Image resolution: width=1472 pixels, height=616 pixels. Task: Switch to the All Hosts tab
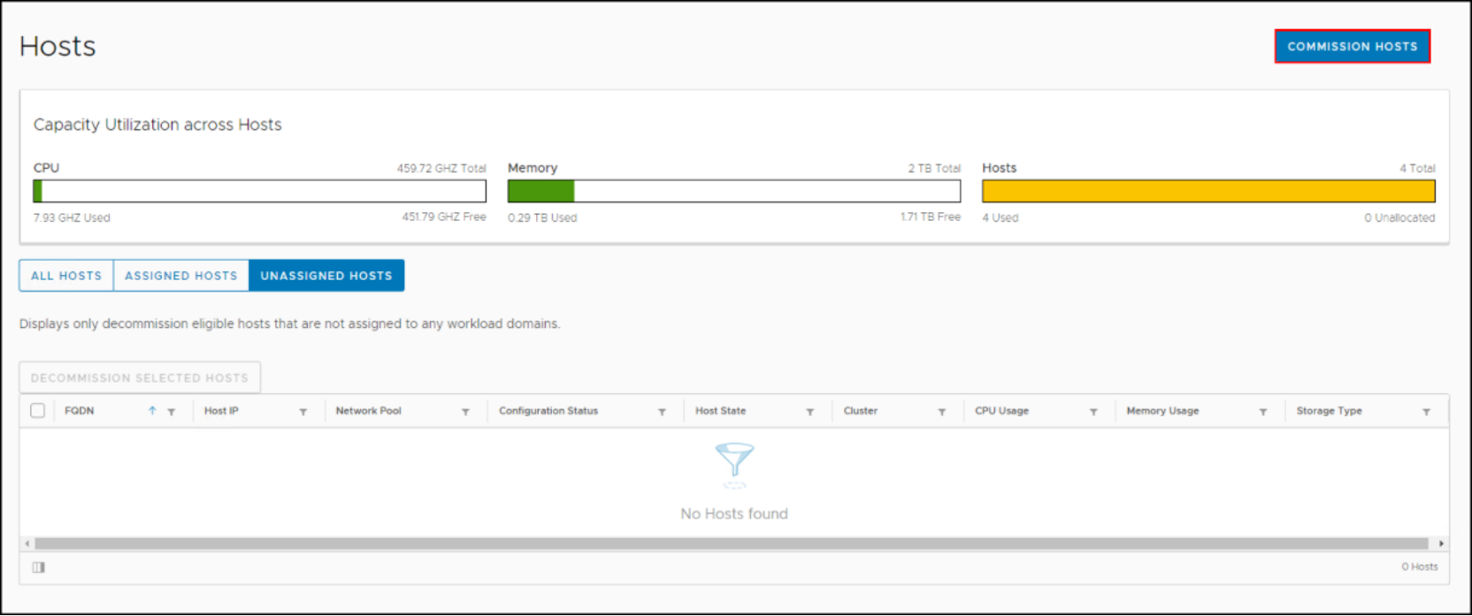click(66, 276)
